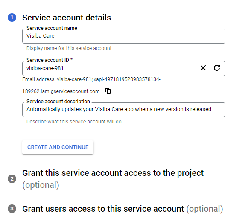This screenshot has height=222, width=251.
Task: Click CREATE AND CONTINUE button
Action: point(58,147)
